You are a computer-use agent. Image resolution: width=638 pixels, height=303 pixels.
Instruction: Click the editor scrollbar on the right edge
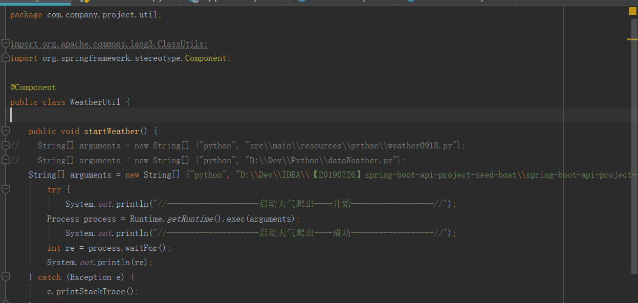tap(635, 154)
